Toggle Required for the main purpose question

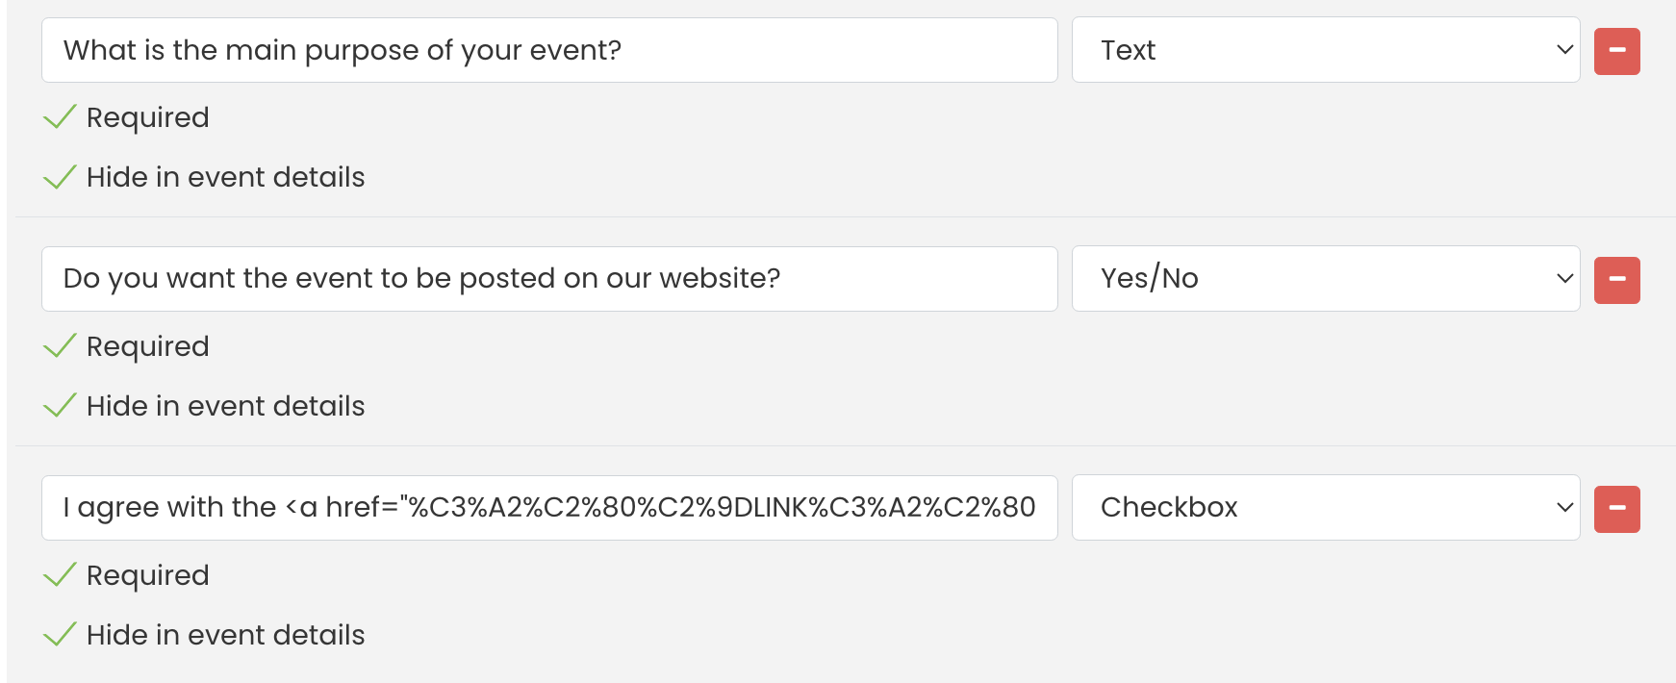coord(126,117)
